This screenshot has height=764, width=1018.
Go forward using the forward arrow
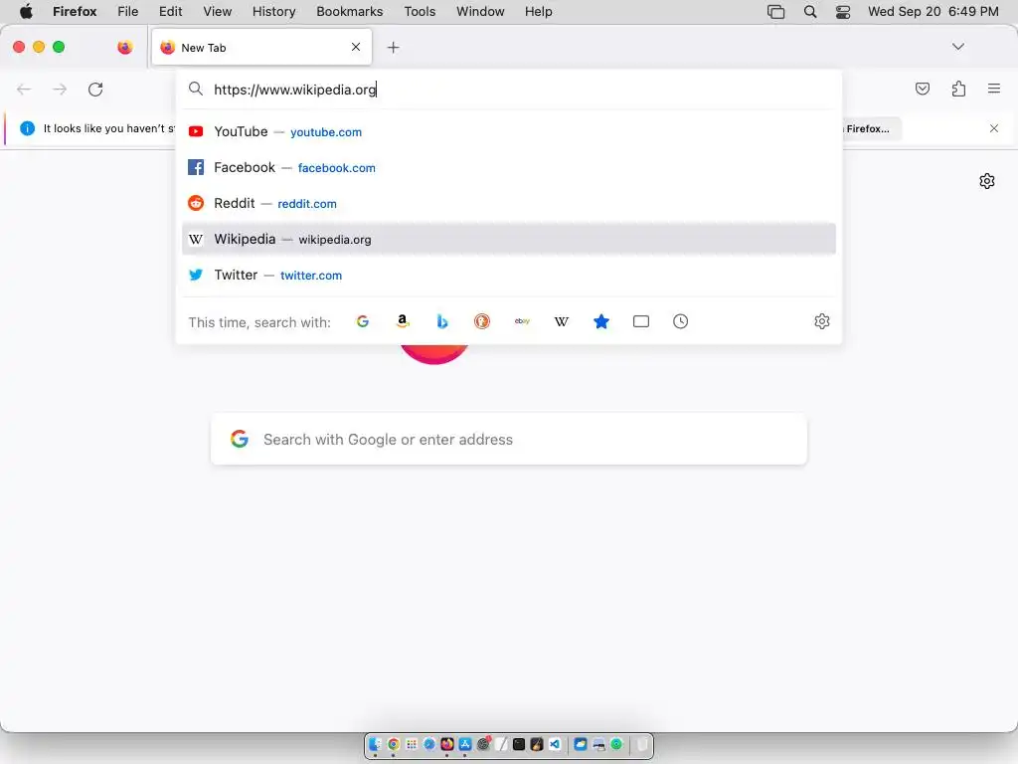[x=60, y=89]
